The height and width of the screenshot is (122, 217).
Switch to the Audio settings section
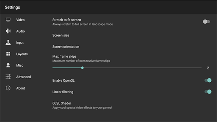(20, 31)
